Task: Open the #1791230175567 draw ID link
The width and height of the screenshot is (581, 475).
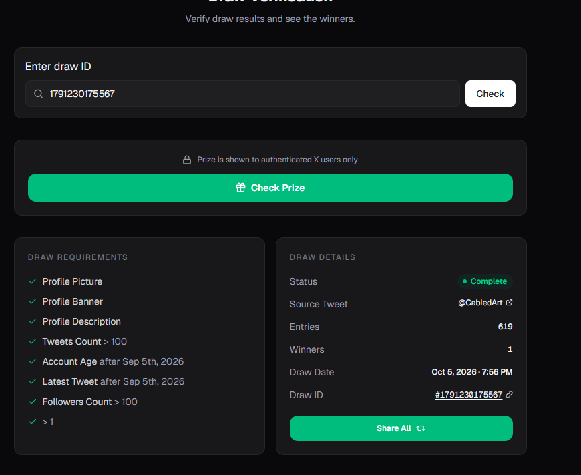Action: tap(469, 395)
